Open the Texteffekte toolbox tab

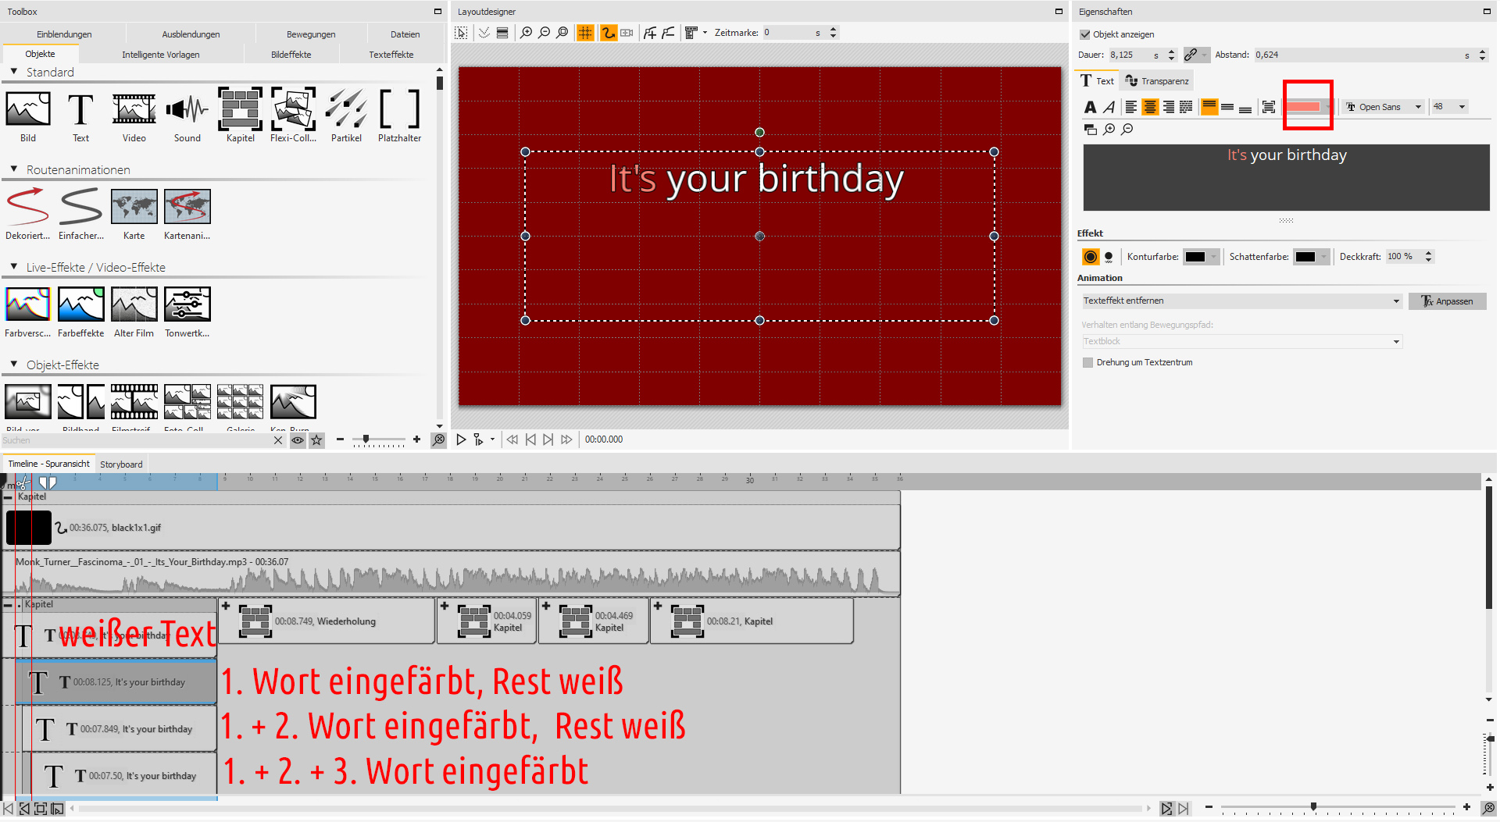(391, 55)
